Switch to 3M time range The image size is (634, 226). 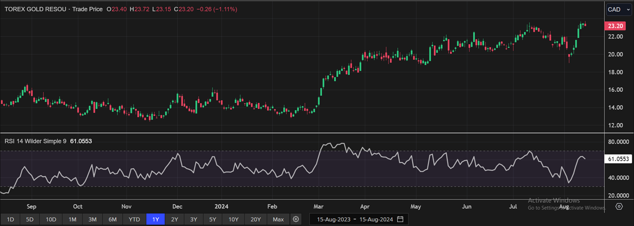pyautogui.click(x=93, y=219)
